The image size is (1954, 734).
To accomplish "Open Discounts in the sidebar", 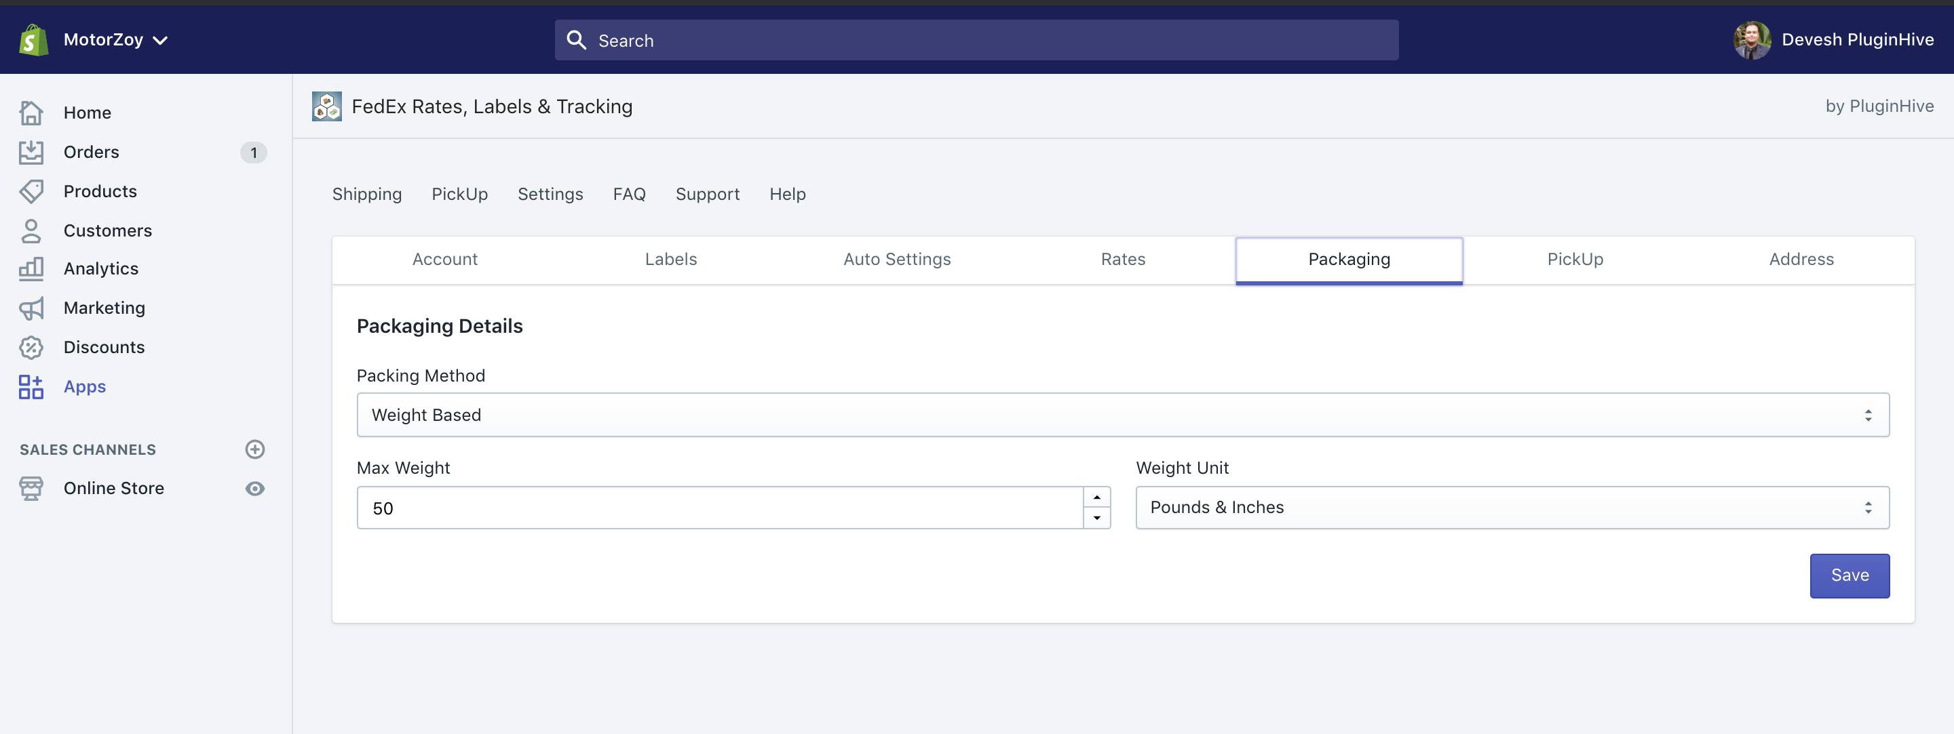I will pyautogui.click(x=104, y=348).
